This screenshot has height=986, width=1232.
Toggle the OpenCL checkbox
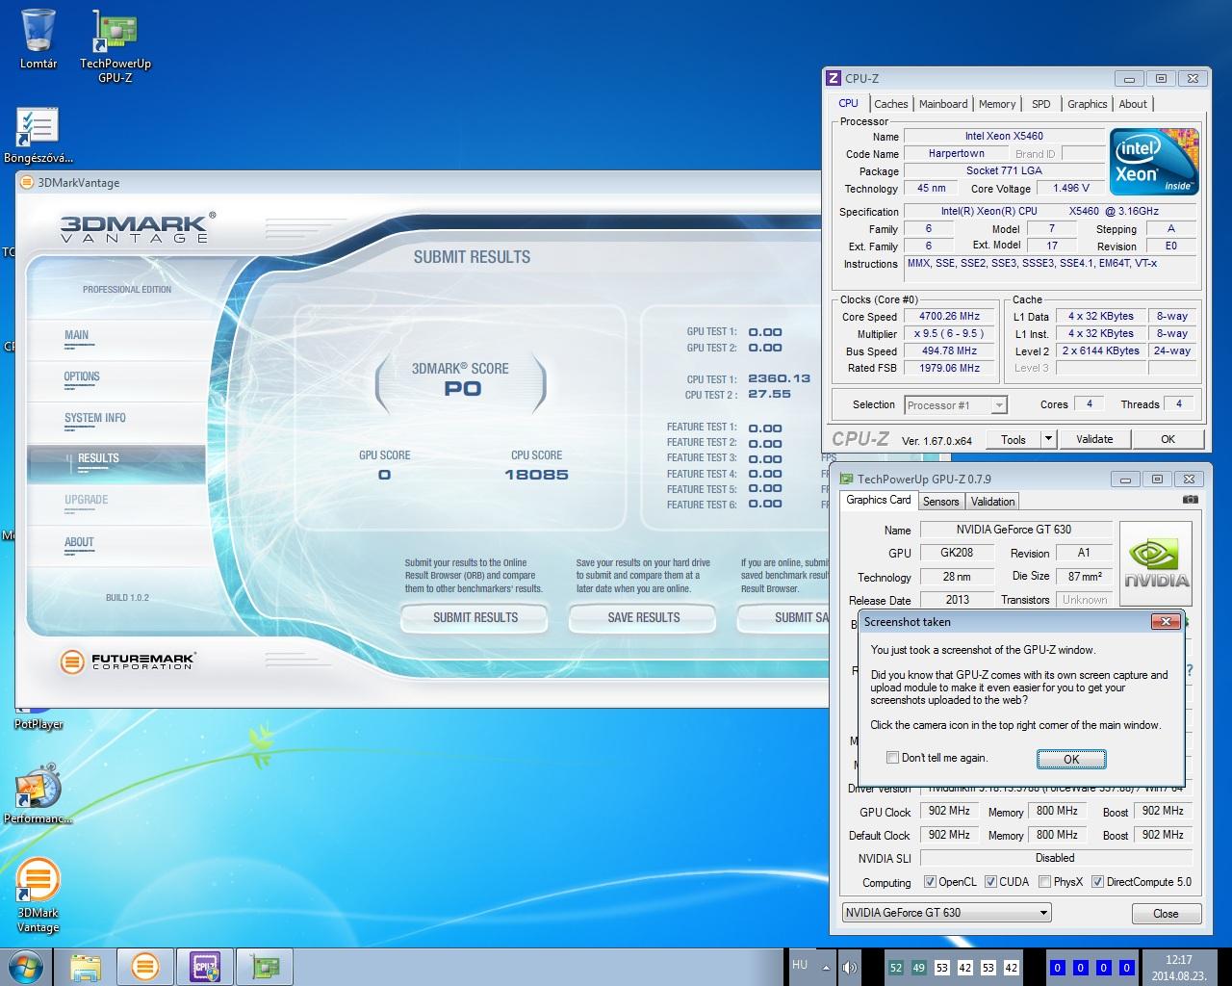coord(930,882)
